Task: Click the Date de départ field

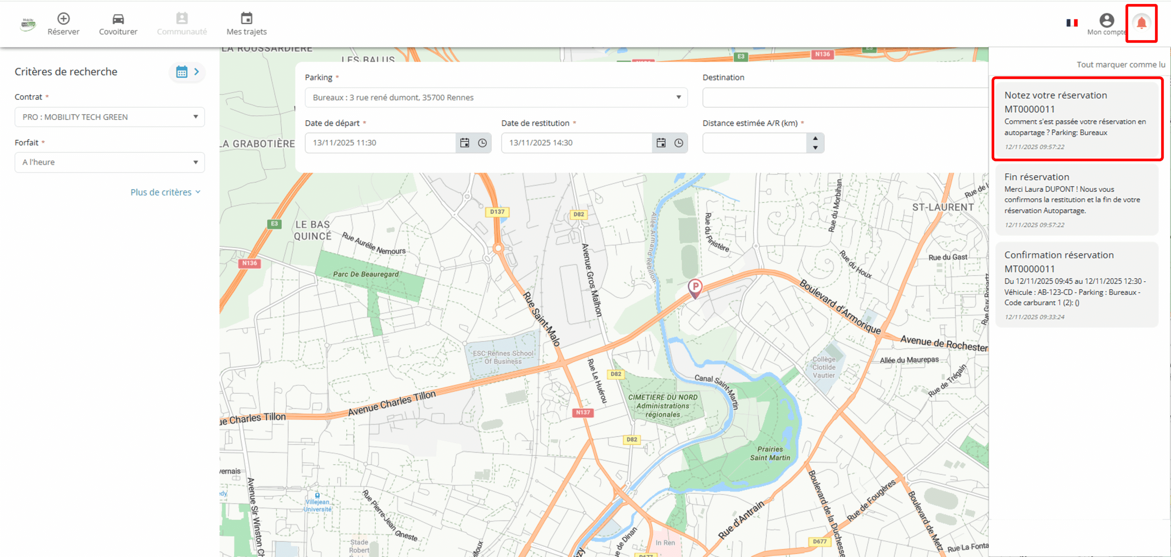Action: tap(380, 143)
